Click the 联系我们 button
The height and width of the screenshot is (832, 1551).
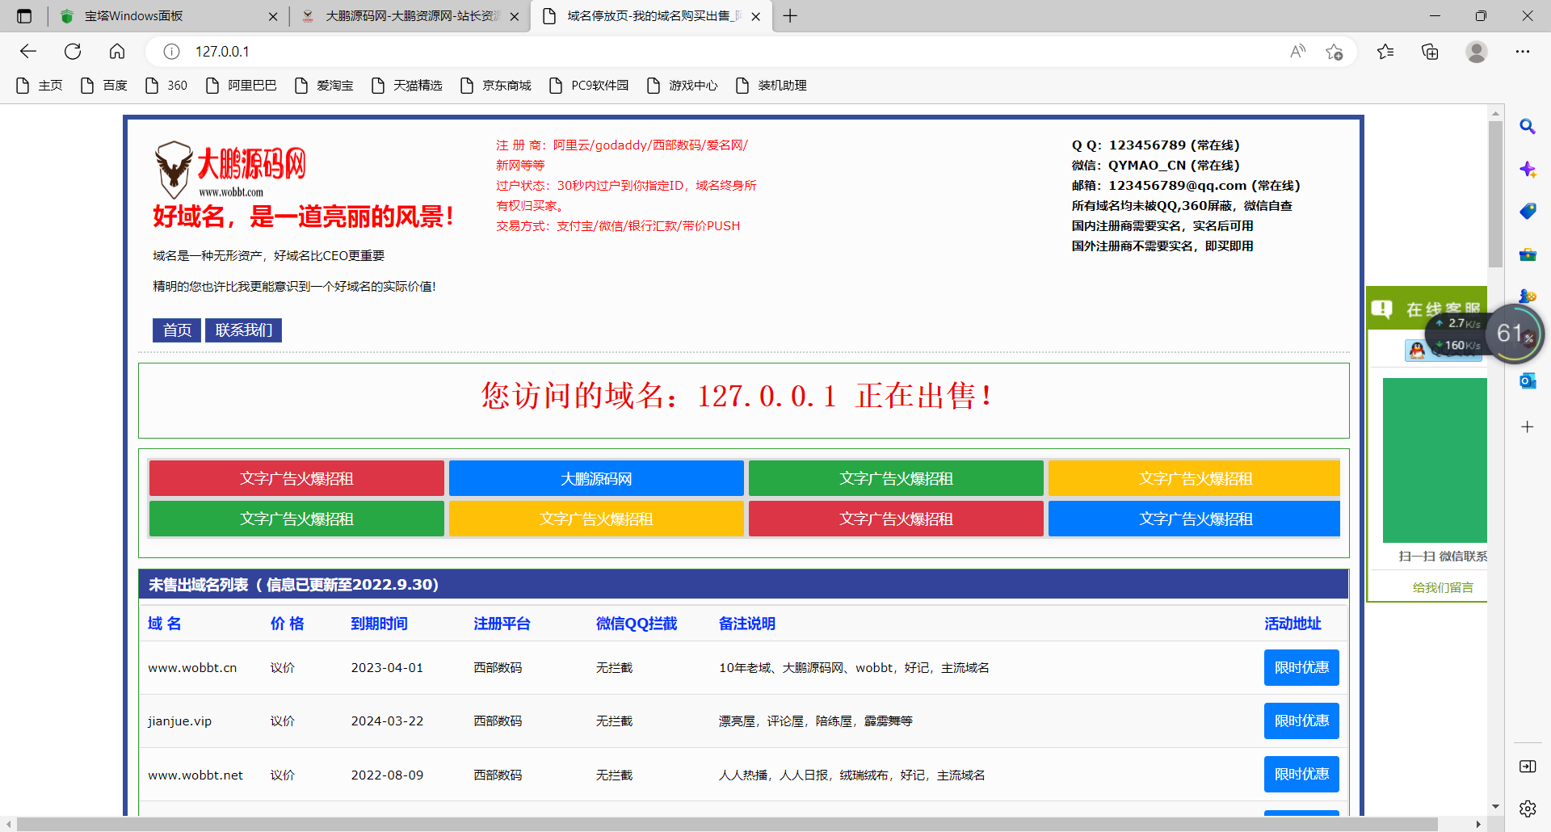coord(242,330)
